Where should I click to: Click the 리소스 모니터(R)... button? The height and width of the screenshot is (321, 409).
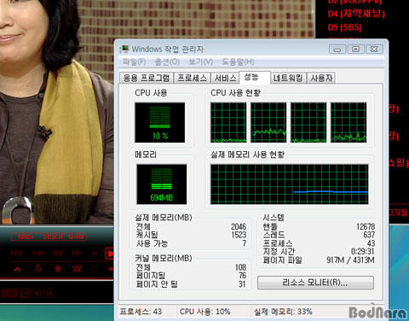point(315,283)
